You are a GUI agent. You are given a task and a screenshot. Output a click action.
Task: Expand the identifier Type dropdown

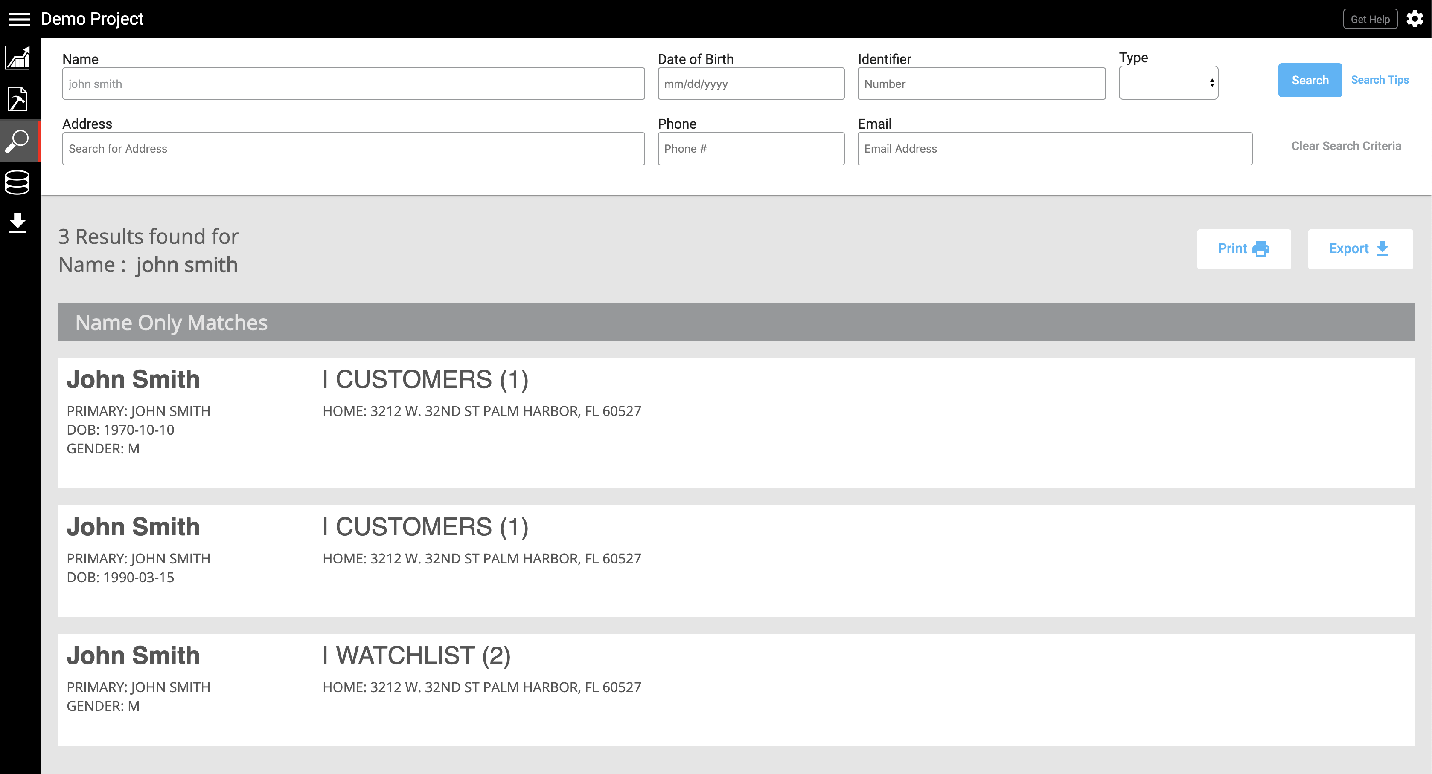coord(1168,83)
